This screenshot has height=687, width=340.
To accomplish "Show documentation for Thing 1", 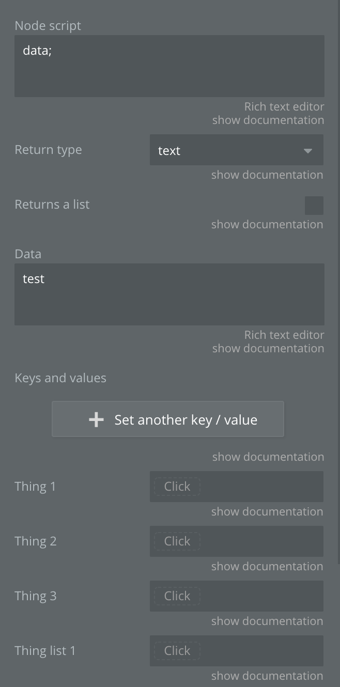I will tap(267, 511).
